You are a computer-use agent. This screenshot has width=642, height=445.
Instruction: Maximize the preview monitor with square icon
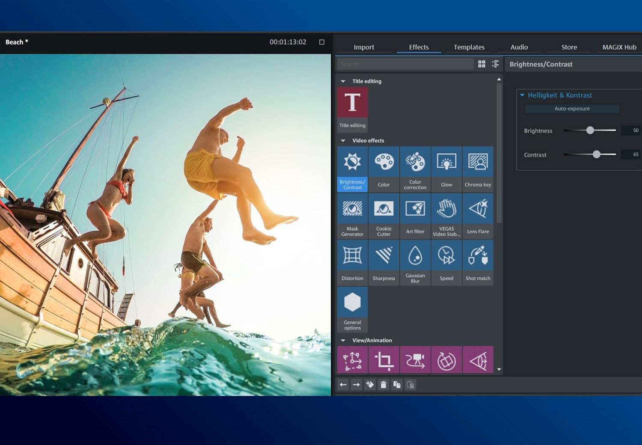coord(322,42)
